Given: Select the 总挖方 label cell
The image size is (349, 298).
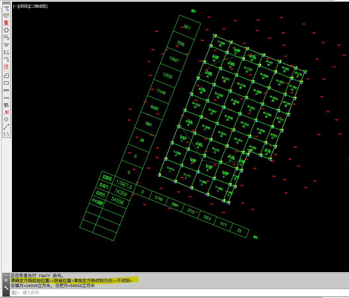Looking at the screenshot, I should coord(101,193).
